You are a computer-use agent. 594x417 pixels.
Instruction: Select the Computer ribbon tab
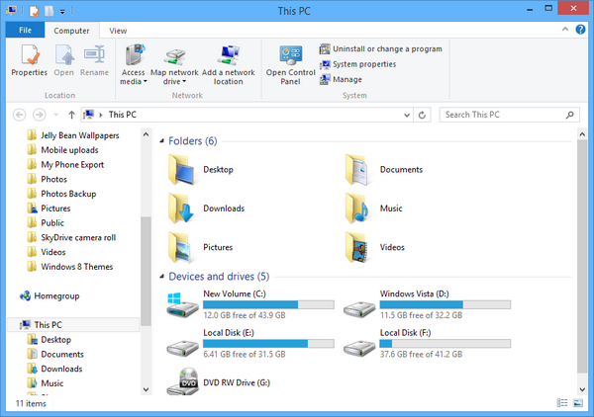pos(71,31)
